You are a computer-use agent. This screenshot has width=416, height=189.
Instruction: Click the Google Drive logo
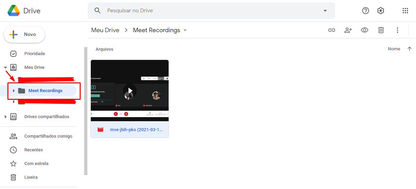pos(14,11)
